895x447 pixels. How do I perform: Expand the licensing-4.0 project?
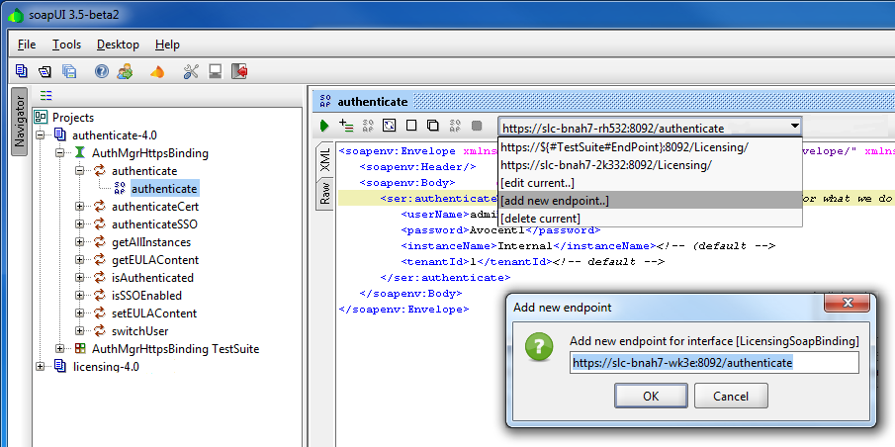(40, 366)
